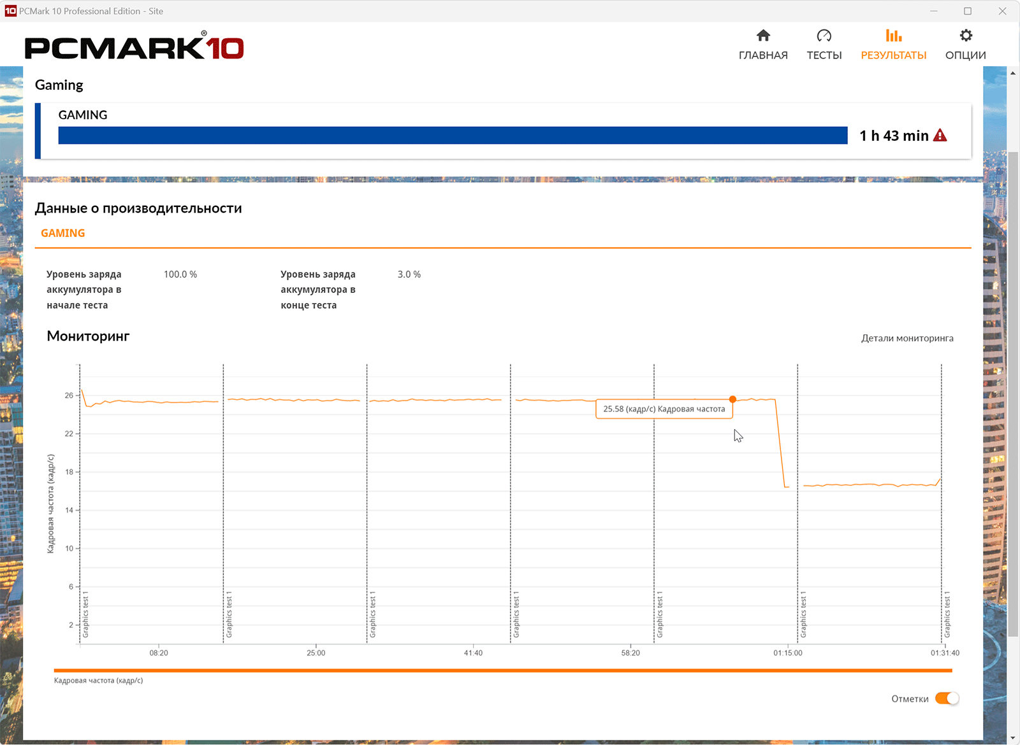Click the Кадровая частота legend text
The height and width of the screenshot is (745, 1020).
[x=99, y=681]
